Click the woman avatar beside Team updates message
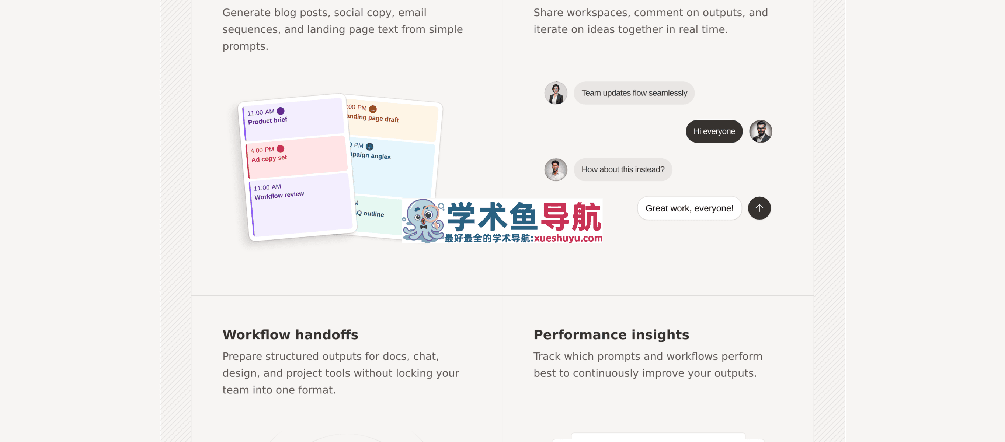This screenshot has height=442, width=1005. pyautogui.click(x=556, y=93)
